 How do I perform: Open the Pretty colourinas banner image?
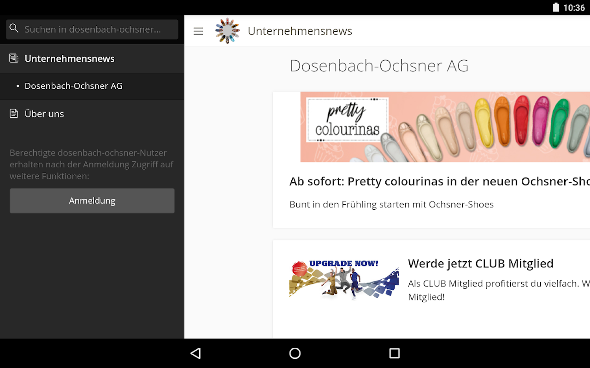coord(445,127)
